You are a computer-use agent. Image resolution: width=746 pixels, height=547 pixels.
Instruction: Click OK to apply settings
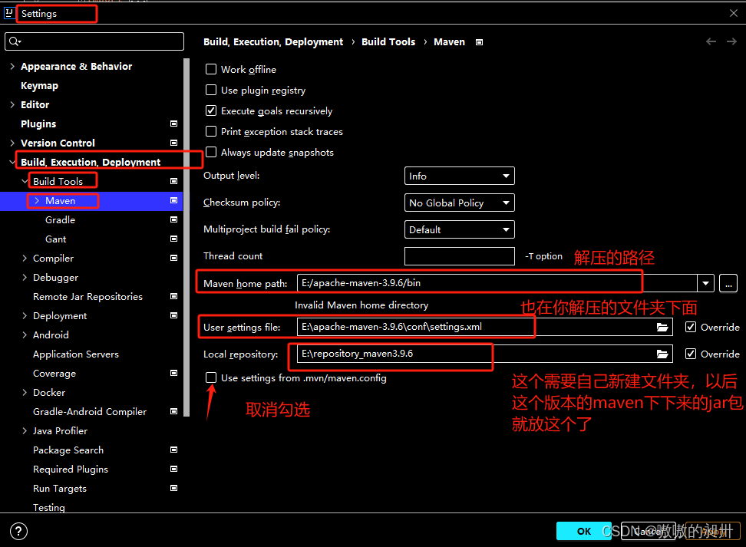coord(584,531)
